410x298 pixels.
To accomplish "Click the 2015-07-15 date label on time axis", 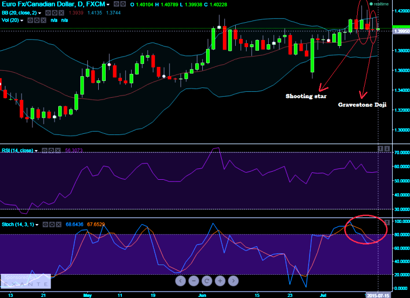I will tap(378, 295).
